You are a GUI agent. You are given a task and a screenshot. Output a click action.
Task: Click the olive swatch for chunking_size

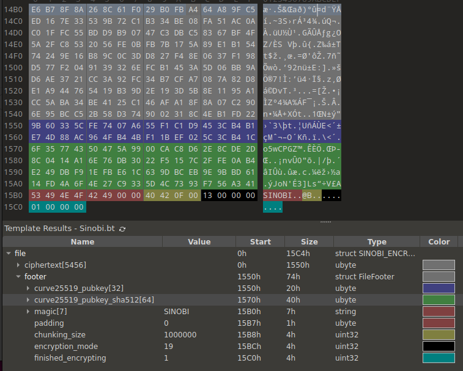point(439,335)
